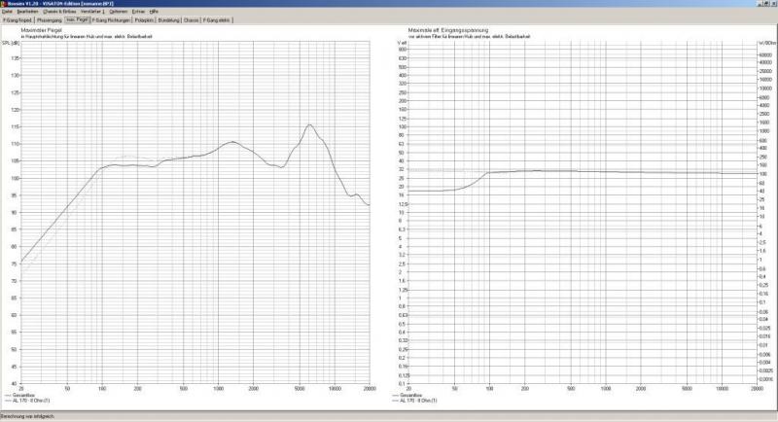Click the application icon in the title bar
This screenshot has height=422, width=778.
[4, 4]
